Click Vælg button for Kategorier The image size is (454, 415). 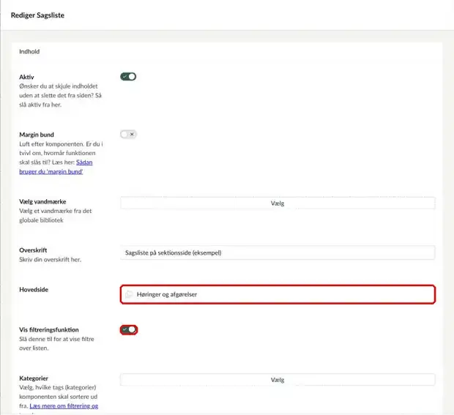pos(278,380)
